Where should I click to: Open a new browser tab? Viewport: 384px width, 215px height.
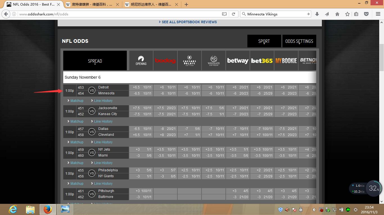tap(186, 4)
